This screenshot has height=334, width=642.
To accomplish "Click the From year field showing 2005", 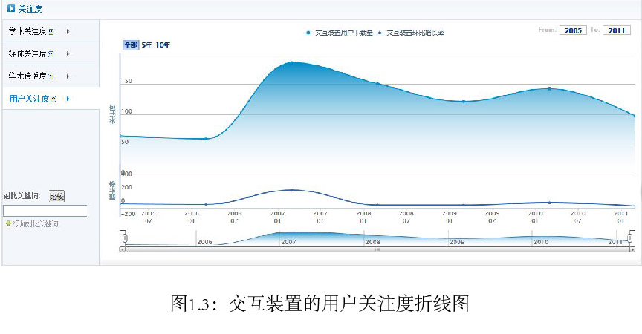I will [573, 30].
